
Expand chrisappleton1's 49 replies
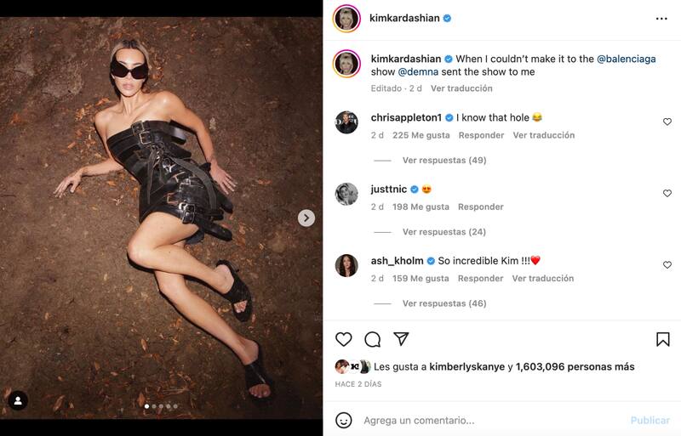(444, 160)
